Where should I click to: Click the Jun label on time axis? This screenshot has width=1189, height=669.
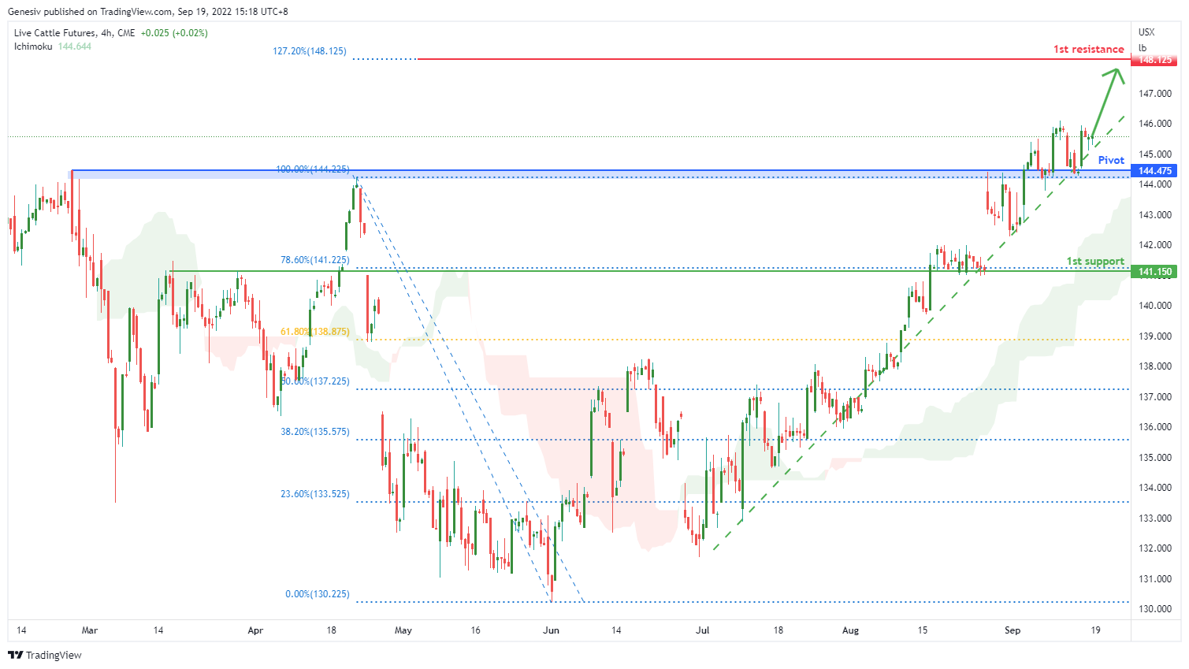[x=552, y=630]
